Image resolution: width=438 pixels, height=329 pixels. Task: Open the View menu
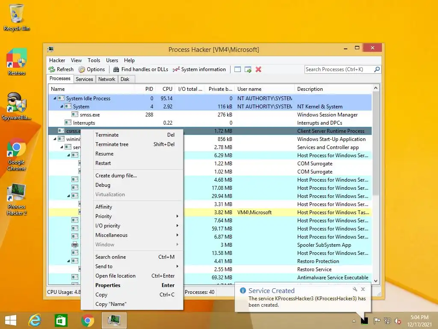76,60
